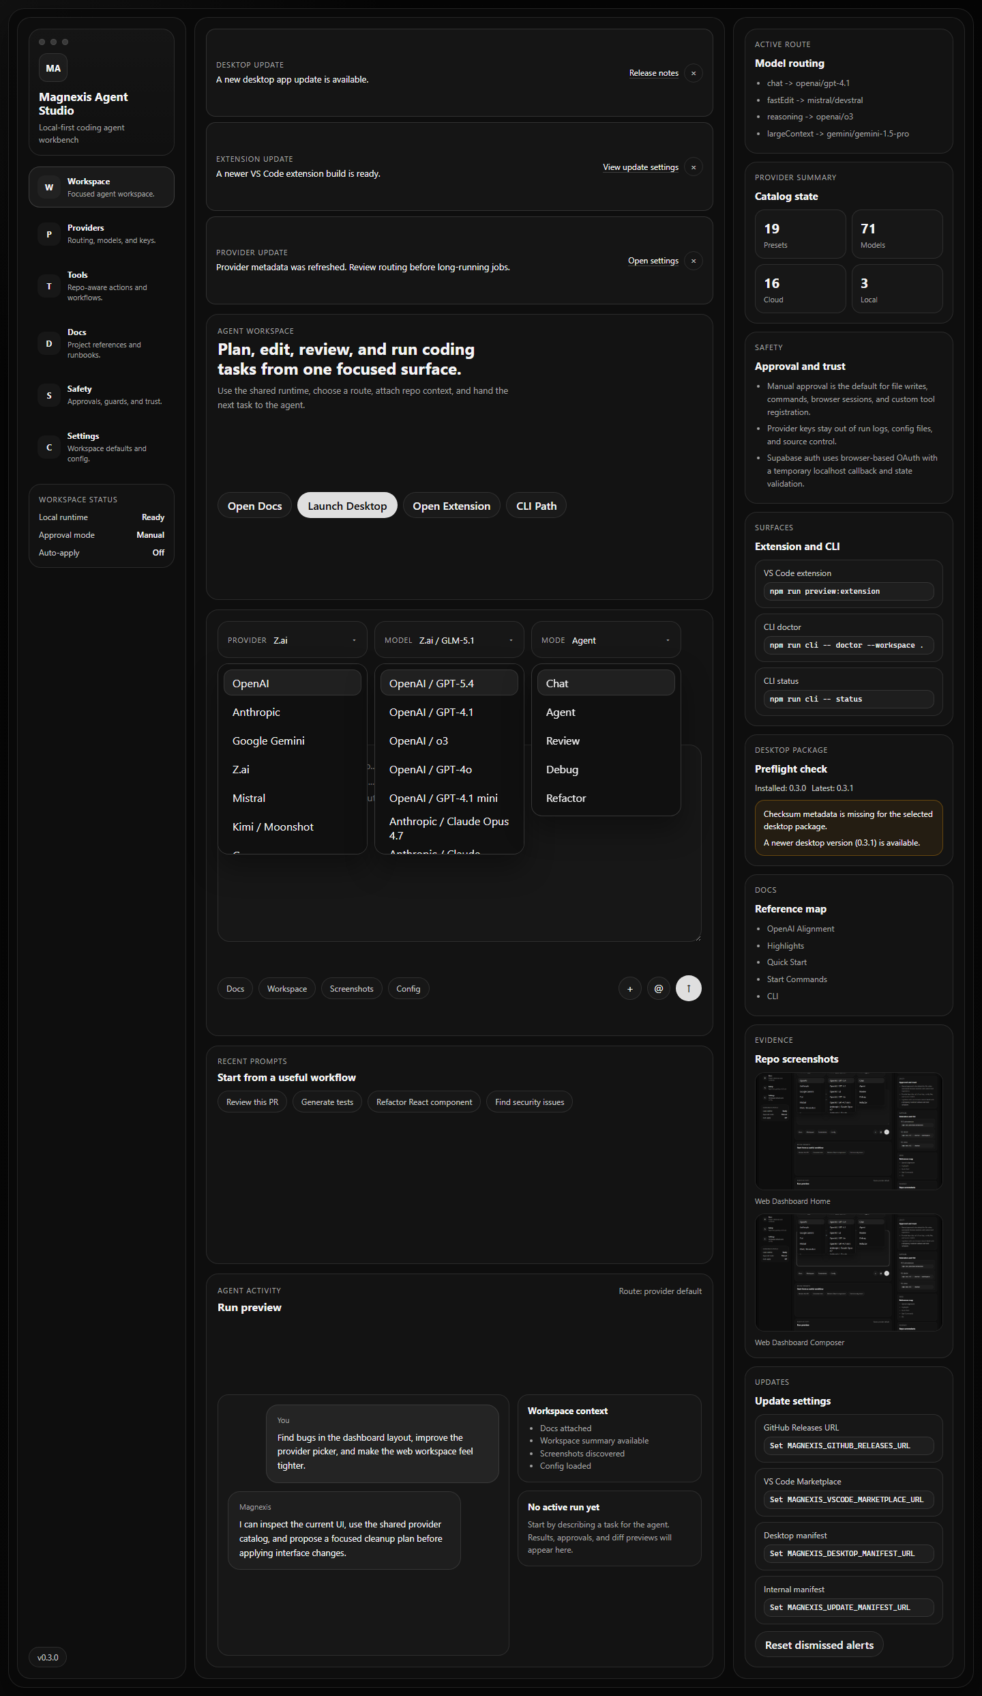
Task: Choose Mistral provider
Action: point(293,798)
